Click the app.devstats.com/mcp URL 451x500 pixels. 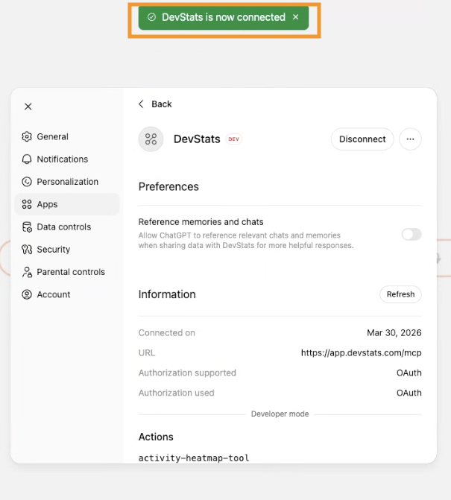pos(361,352)
